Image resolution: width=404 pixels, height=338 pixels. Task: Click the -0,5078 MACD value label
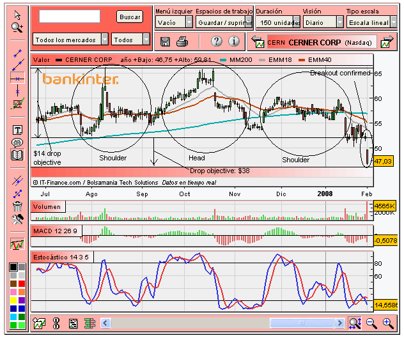click(x=385, y=241)
